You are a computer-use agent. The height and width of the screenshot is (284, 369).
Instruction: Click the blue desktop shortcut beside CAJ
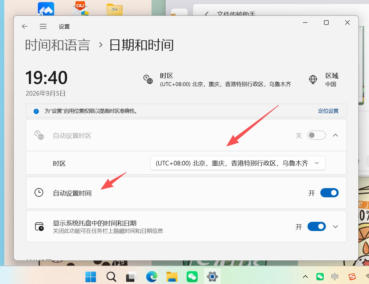[x=46, y=9]
